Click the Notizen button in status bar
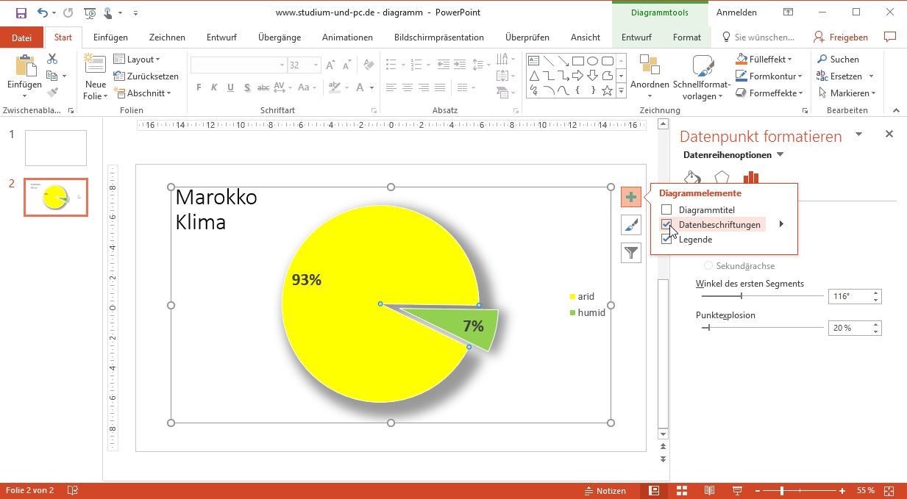907x499 pixels. [605, 491]
